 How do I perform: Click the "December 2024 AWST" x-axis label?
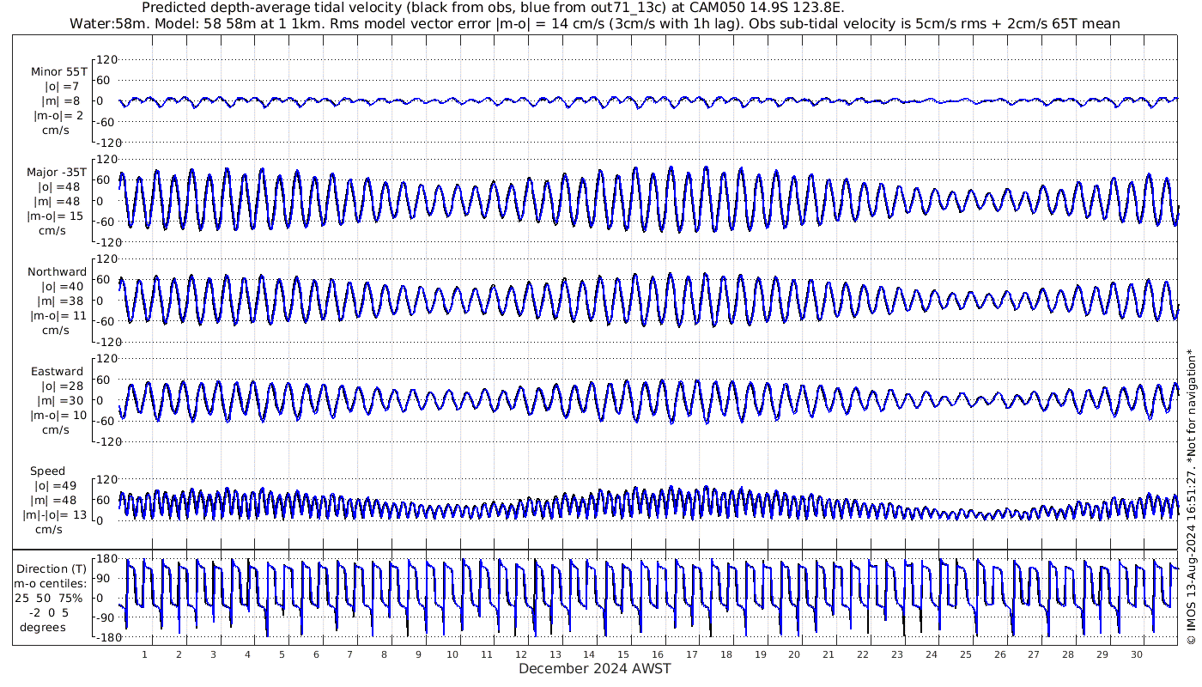pos(595,668)
